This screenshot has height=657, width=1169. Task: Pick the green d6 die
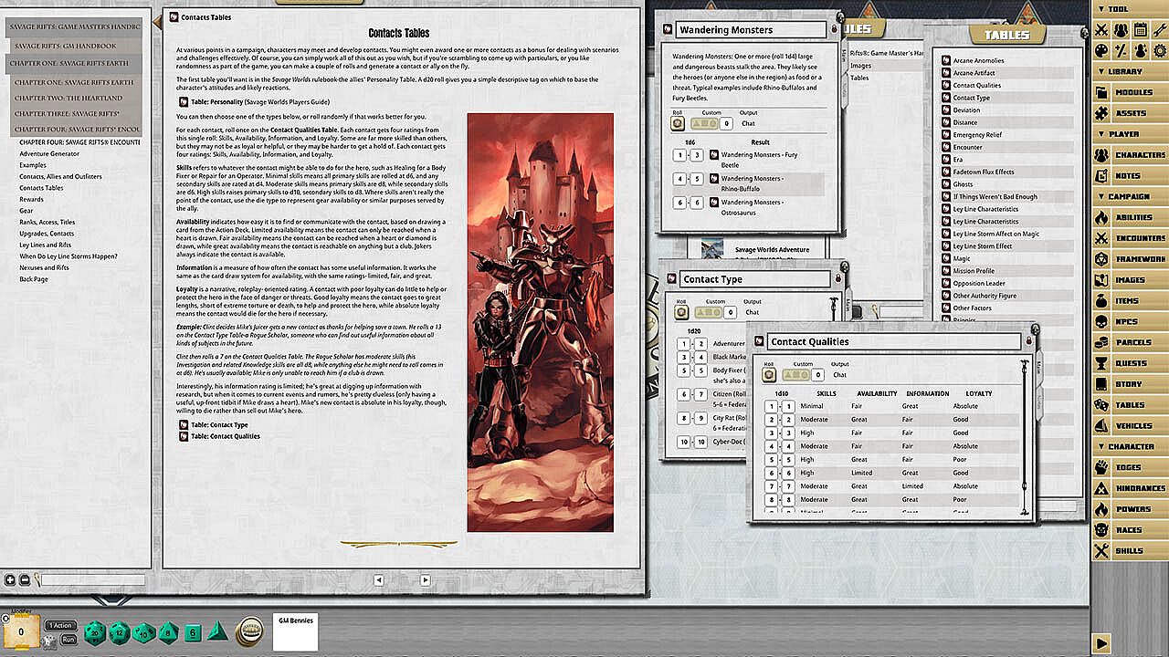(193, 631)
